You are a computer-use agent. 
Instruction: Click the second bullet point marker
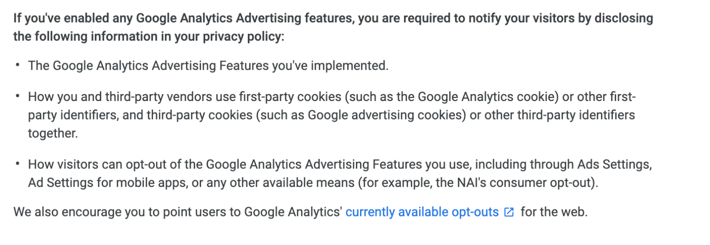tap(18, 97)
